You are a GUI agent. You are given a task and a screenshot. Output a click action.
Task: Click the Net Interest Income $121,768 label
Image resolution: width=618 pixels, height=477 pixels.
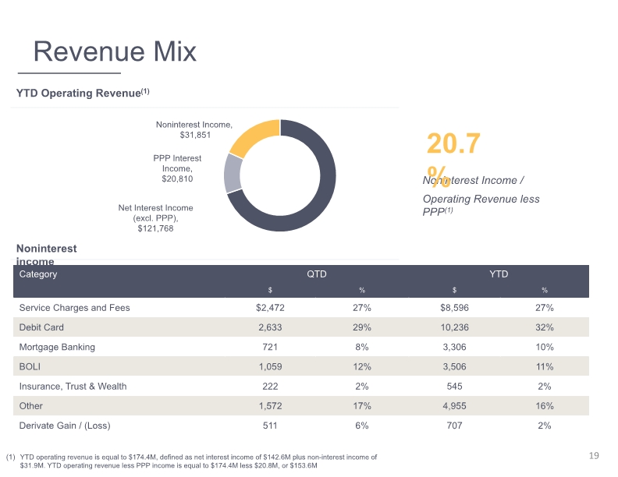coord(156,218)
